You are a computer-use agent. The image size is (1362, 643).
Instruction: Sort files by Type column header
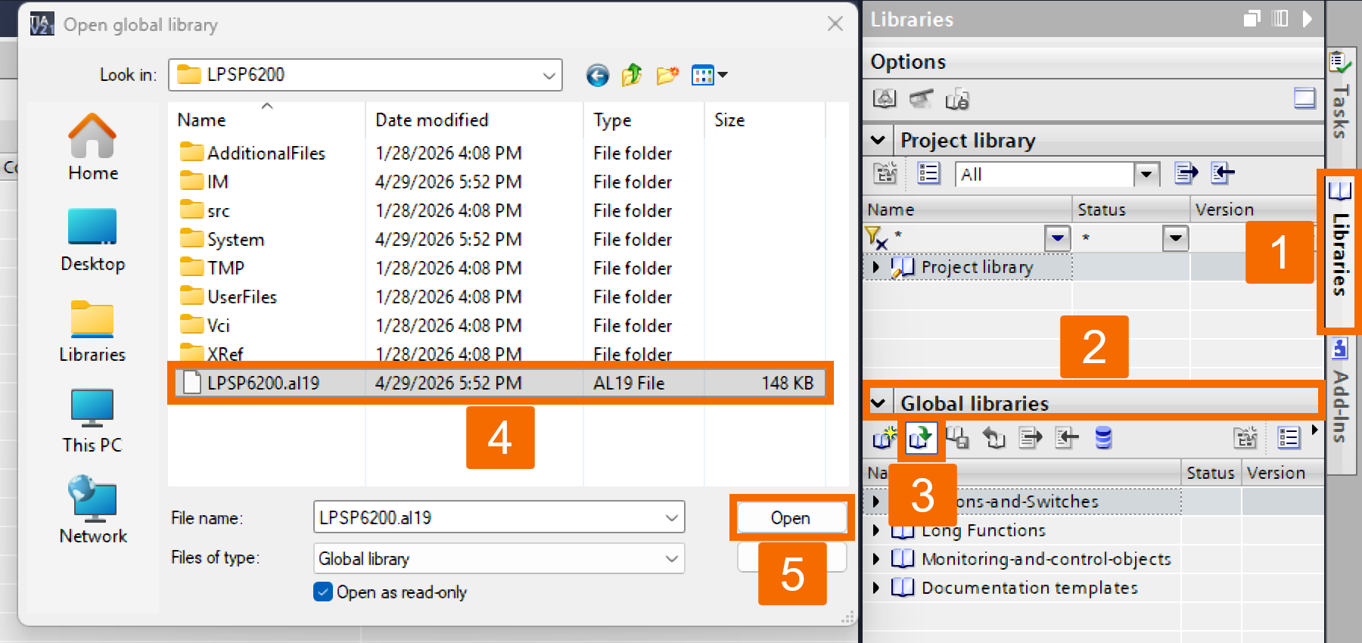coord(644,120)
